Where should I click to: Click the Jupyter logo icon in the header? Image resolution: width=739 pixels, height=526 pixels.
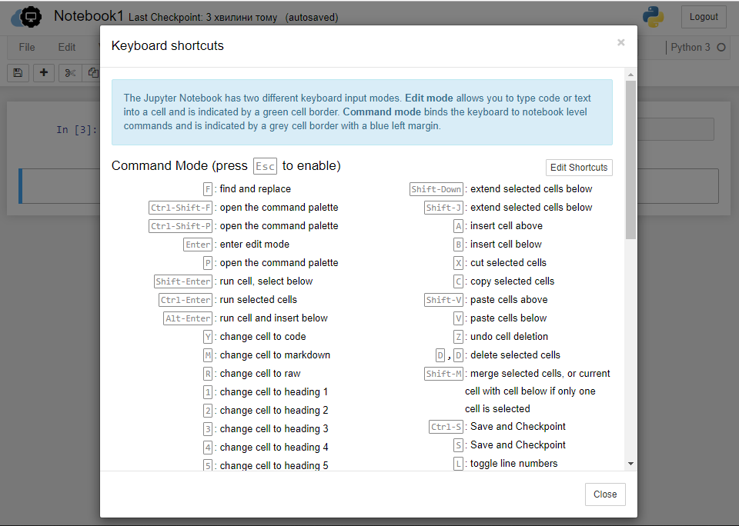[x=26, y=17]
